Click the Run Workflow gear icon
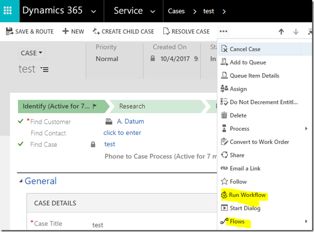Image resolution: width=314 pixels, height=232 pixels. [x=224, y=195]
